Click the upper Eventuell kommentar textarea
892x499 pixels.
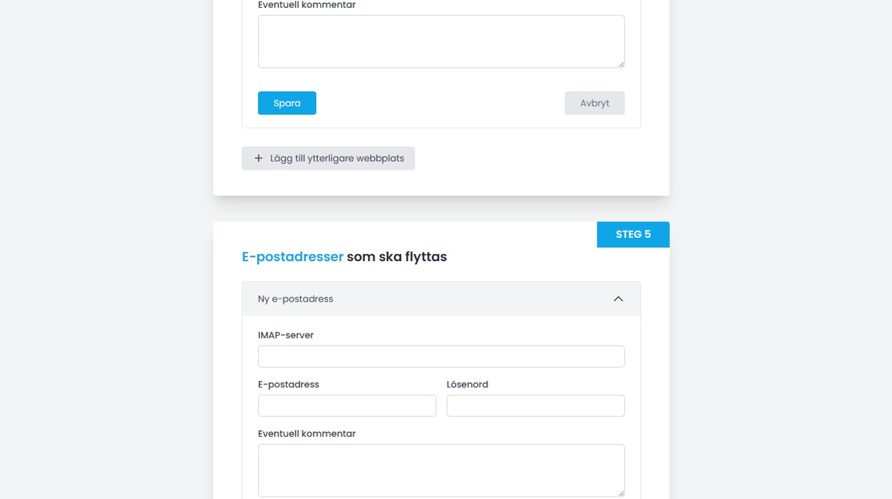point(440,41)
